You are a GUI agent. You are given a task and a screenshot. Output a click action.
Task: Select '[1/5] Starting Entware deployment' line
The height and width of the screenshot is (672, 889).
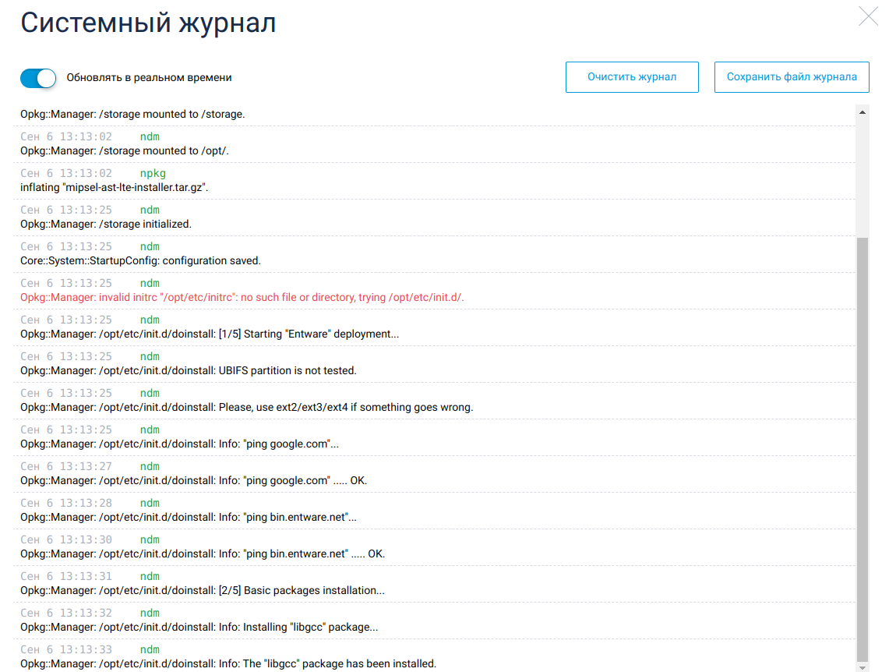pos(210,334)
